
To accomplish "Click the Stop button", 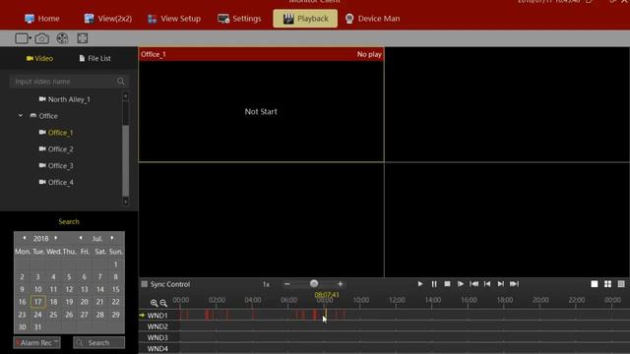I will point(447,284).
